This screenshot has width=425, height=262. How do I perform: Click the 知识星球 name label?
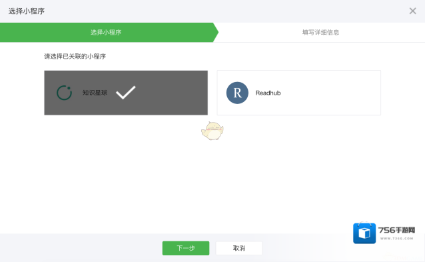click(x=95, y=93)
